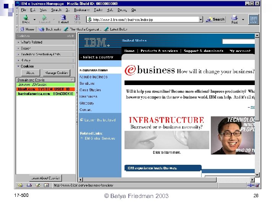The width and height of the screenshot is (275, 206).
Task: Click the online/offline plug icon in status bar
Action: point(251,185)
